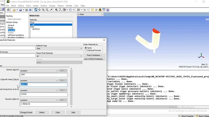Open the Material Type fluid dropdown
The width and height of the screenshot is (209, 117).
coord(59,48)
